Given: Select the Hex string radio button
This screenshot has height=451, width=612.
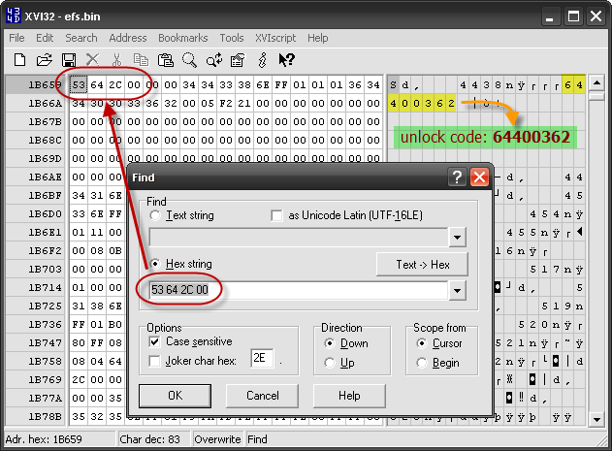Looking at the screenshot, I should pos(155,264).
